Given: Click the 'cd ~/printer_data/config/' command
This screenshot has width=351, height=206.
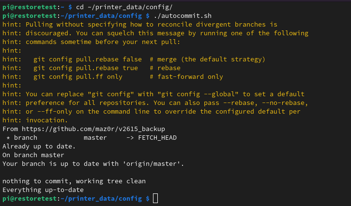Looking at the screenshot, I should pyautogui.click(x=124, y=7).
